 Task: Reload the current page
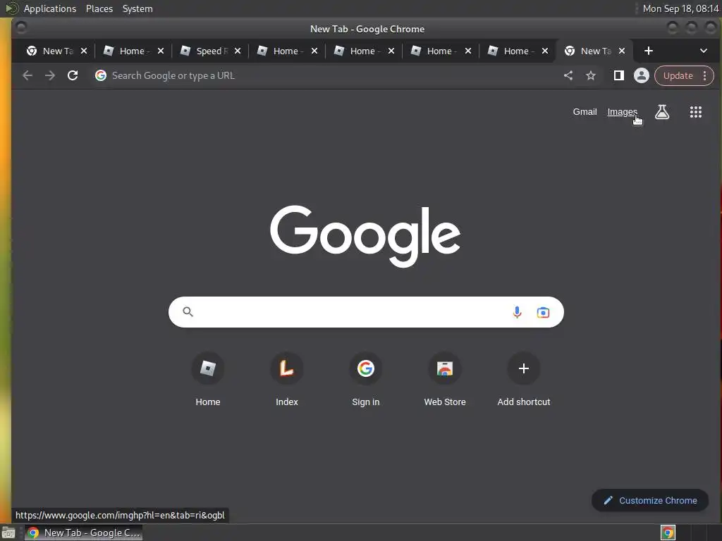(x=73, y=75)
